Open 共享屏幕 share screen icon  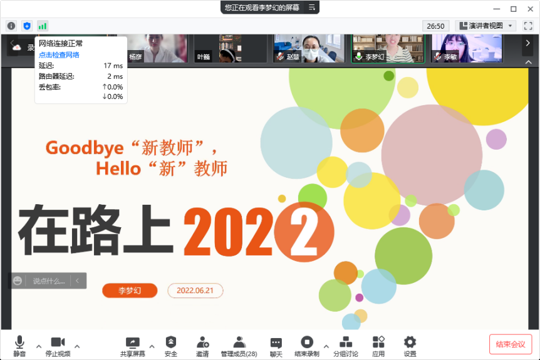133,346
